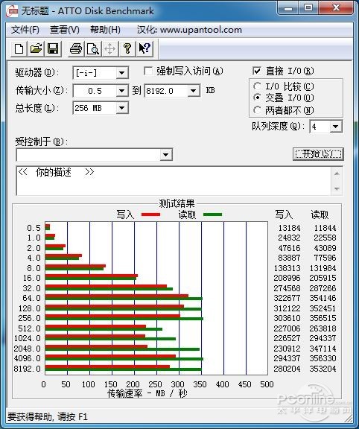The image size is (359, 429).
Task: Click read value 356515 in the 256.0 row
Action: 323,318
